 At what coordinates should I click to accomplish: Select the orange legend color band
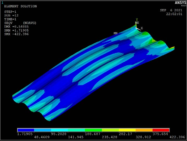click(x=144, y=130)
